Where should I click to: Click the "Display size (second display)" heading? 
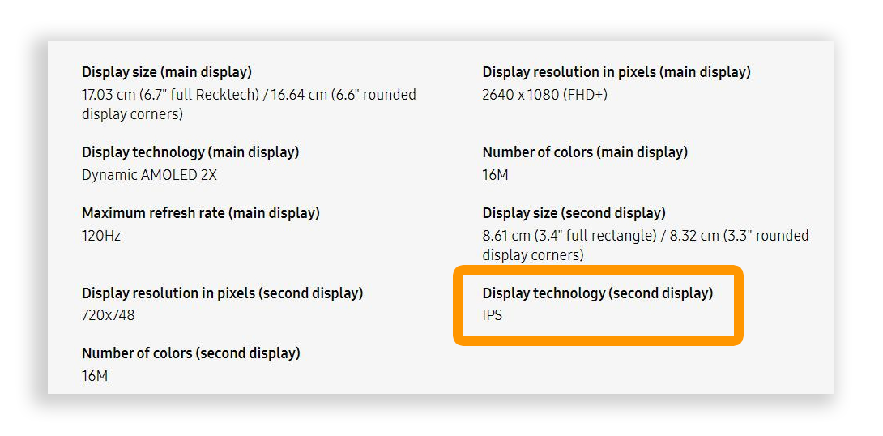pos(574,213)
